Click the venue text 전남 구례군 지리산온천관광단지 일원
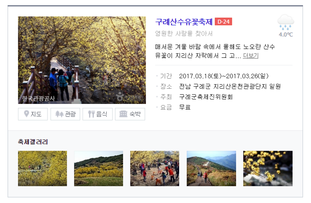The image size is (311, 203). (x=230, y=87)
